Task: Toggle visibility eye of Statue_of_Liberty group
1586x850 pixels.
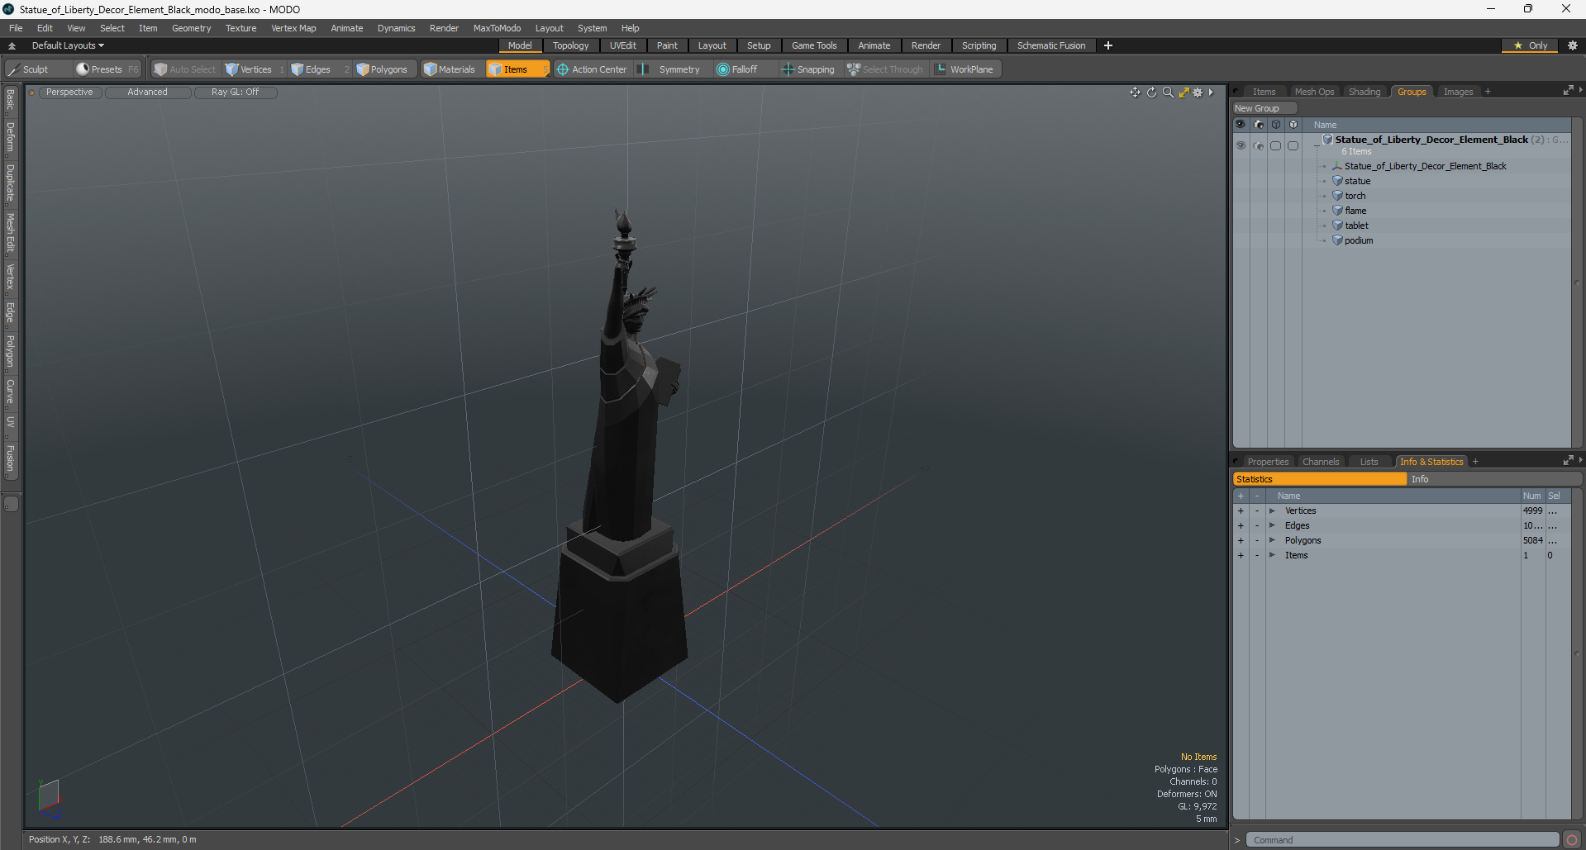Action: [x=1241, y=145]
